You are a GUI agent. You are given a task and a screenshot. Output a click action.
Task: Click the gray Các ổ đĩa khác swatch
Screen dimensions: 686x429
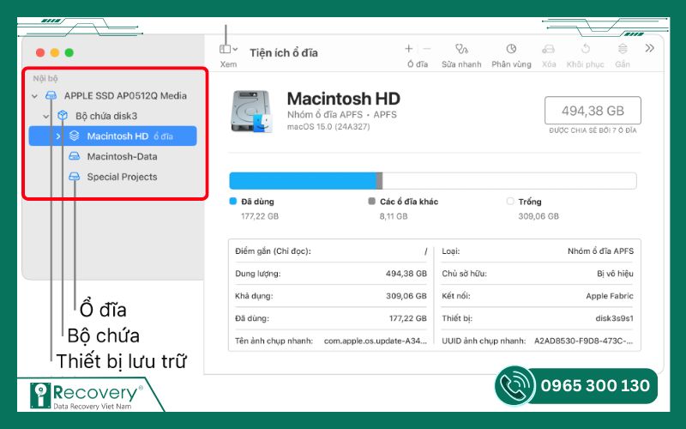click(x=372, y=201)
